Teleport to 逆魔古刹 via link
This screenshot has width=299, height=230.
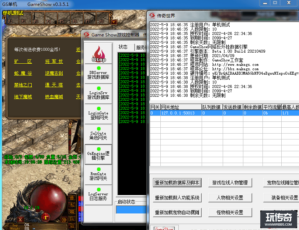point(54,73)
